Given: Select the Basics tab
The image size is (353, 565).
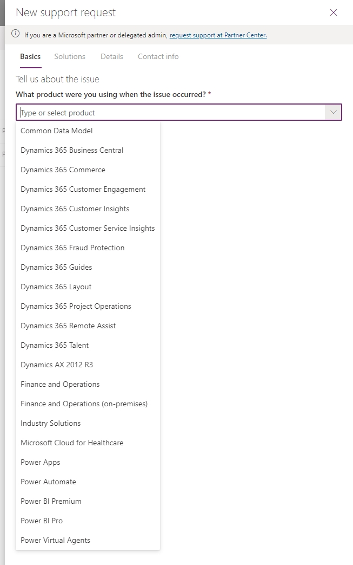Looking at the screenshot, I should point(30,56).
